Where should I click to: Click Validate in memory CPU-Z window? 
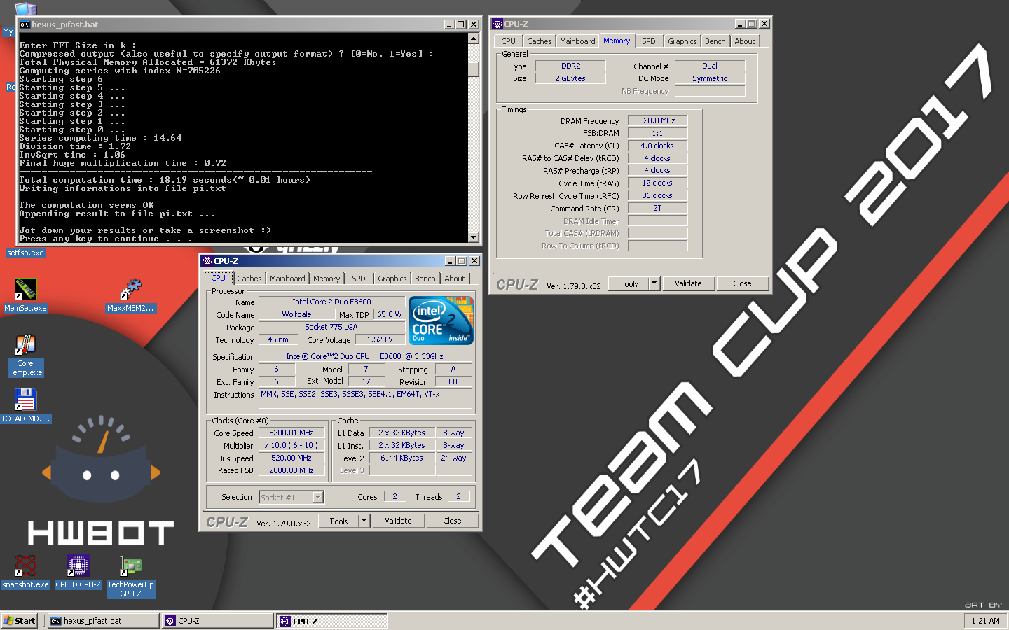coord(688,283)
